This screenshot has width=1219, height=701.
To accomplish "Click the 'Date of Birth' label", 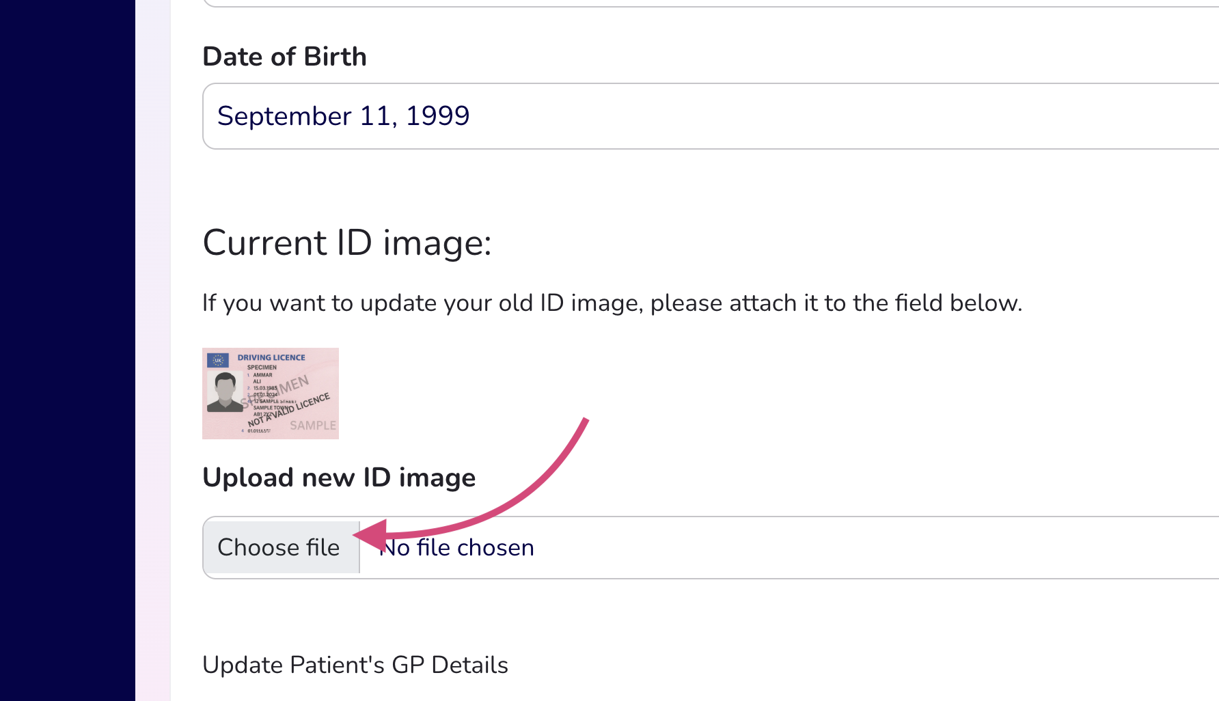I will point(284,57).
